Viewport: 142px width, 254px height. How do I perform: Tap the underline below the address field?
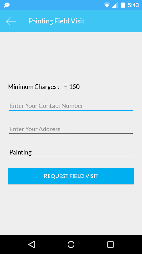tap(71, 134)
